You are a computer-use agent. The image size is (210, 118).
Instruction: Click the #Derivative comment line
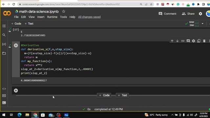(x=30, y=45)
